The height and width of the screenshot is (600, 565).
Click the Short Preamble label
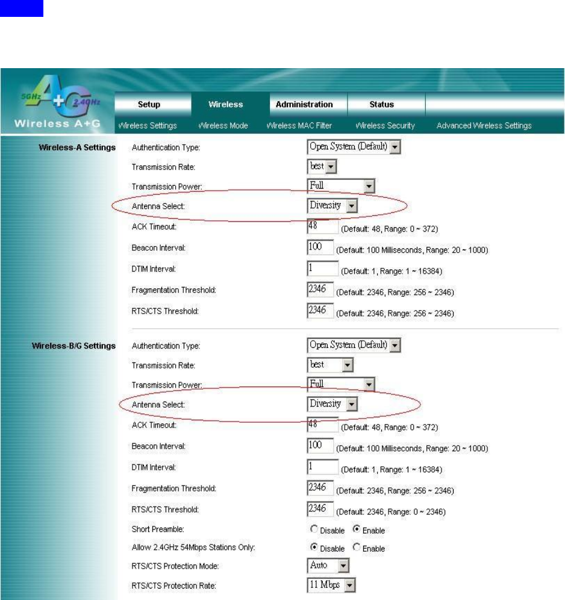[158, 529]
